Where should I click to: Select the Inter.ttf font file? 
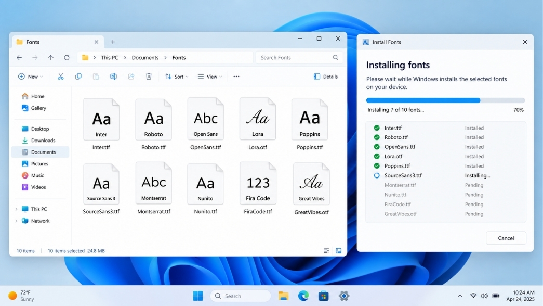[x=101, y=124]
